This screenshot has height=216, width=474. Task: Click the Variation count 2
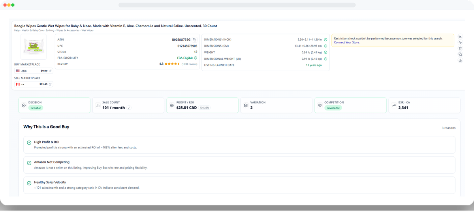pos(252,107)
